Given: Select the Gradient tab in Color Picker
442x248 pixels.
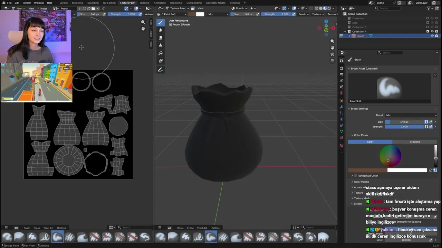Looking at the screenshot, I should click(x=415, y=142).
